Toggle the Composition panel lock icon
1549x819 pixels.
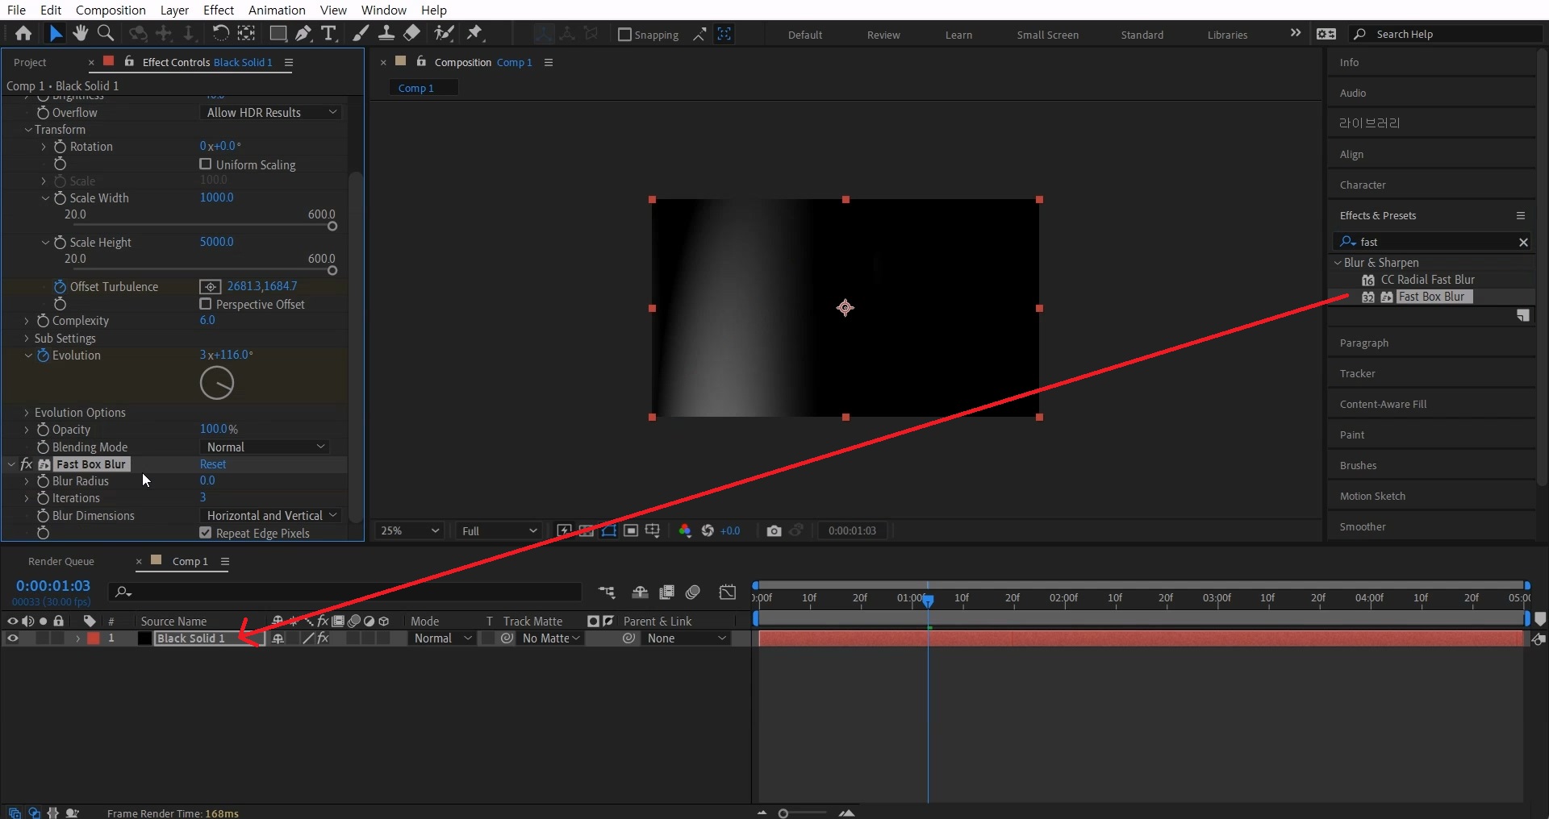click(421, 61)
